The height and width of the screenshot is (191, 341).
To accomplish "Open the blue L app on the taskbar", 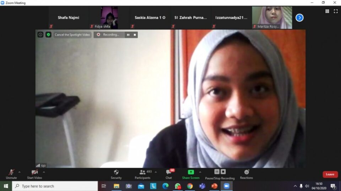I will point(153,186).
